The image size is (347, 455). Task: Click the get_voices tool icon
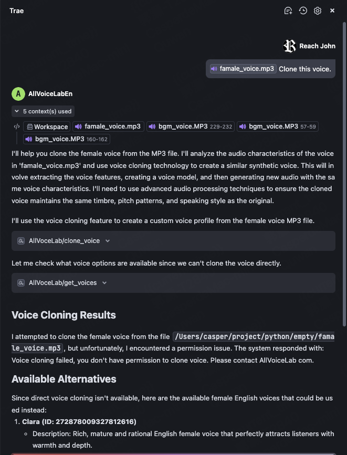(x=21, y=283)
